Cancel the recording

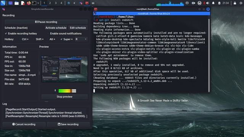coord(24,124)
